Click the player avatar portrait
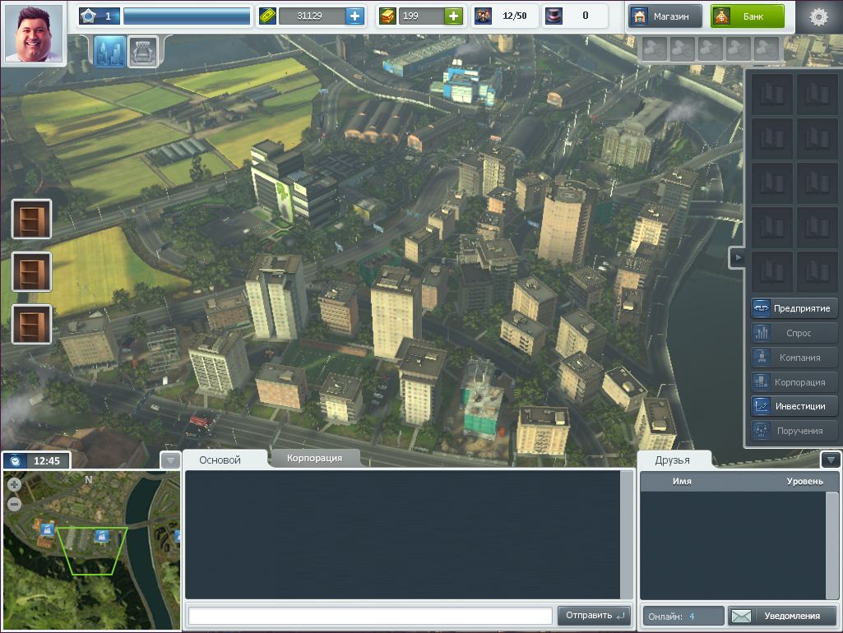 point(34,34)
